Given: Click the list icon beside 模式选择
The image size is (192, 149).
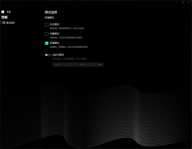Looking at the screenshot, I should tap(4, 23).
